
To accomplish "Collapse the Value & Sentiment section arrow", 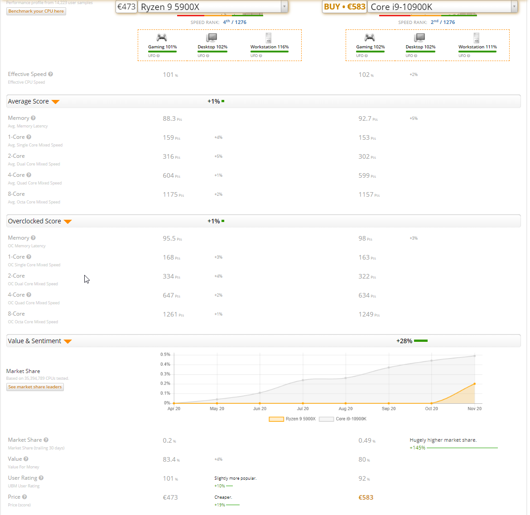I will click(x=68, y=341).
